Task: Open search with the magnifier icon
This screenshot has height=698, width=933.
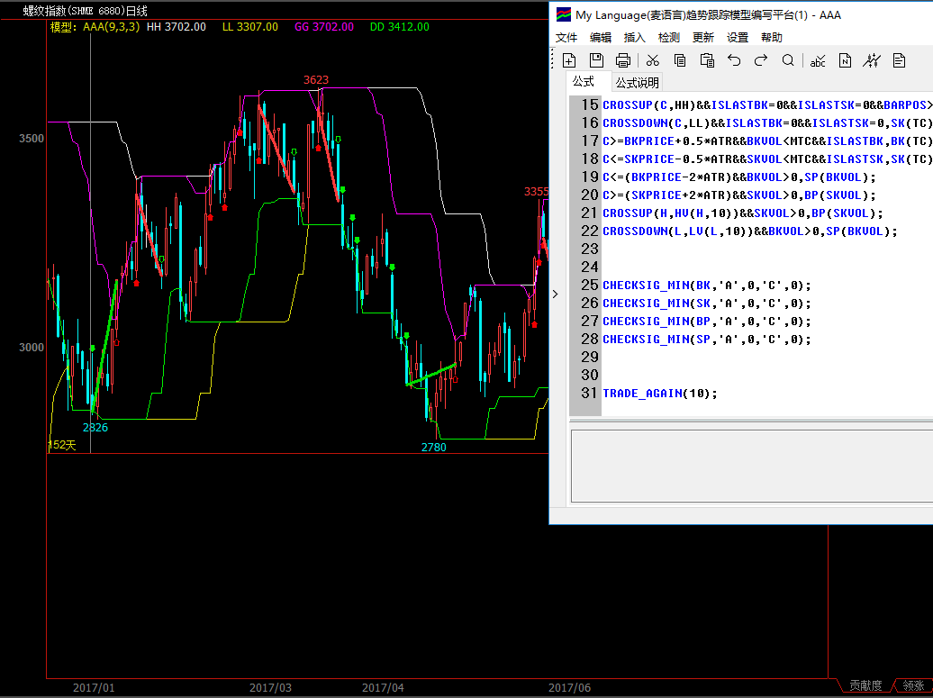Action: pos(788,60)
